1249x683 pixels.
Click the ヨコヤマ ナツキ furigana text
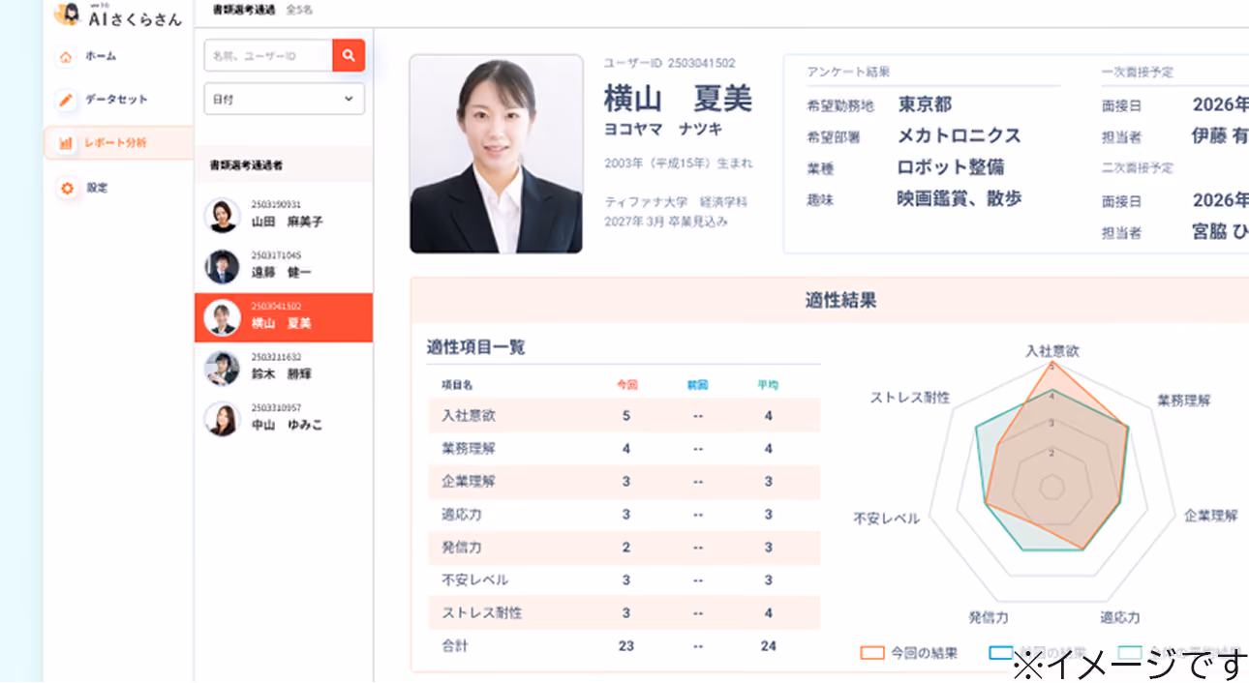(x=663, y=129)
